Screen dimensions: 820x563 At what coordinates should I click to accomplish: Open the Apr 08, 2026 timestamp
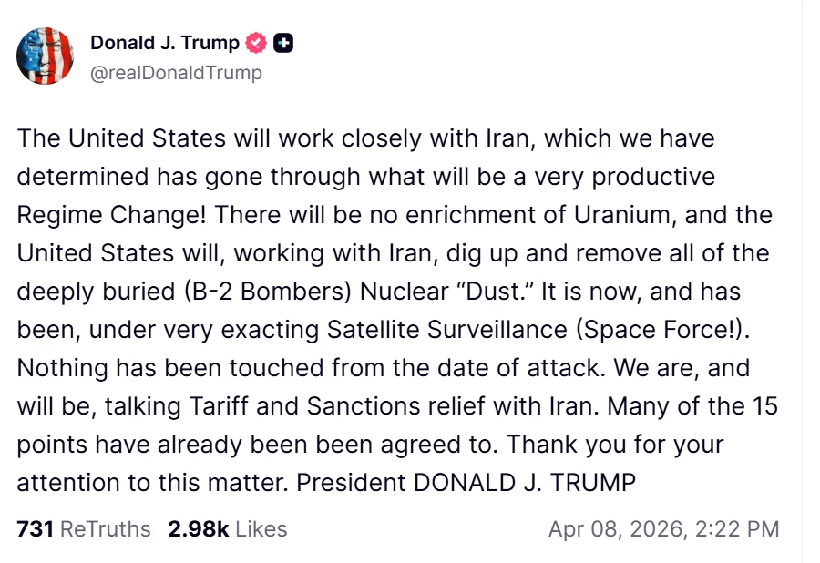pos(663,529)
